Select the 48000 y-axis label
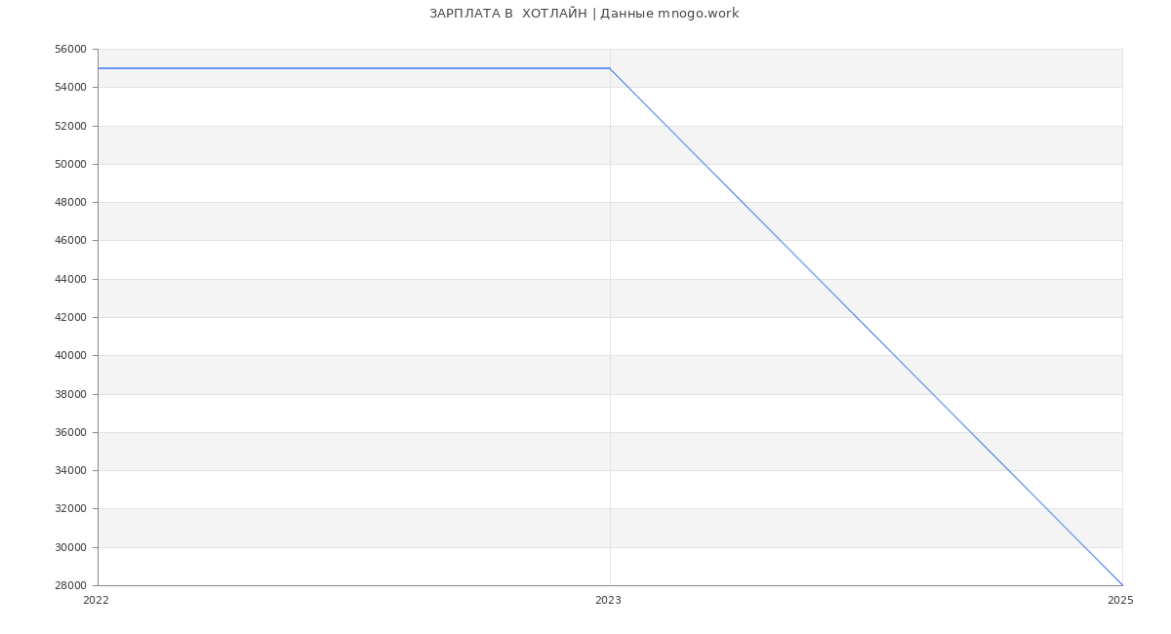This screenshot has width=1171, height=634. [x=71, y=203]
